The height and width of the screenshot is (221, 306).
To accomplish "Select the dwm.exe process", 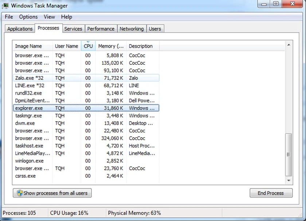I will pyautogui.click(x=86, y=123).
